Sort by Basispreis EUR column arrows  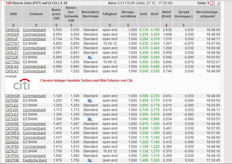pos(57,25)
